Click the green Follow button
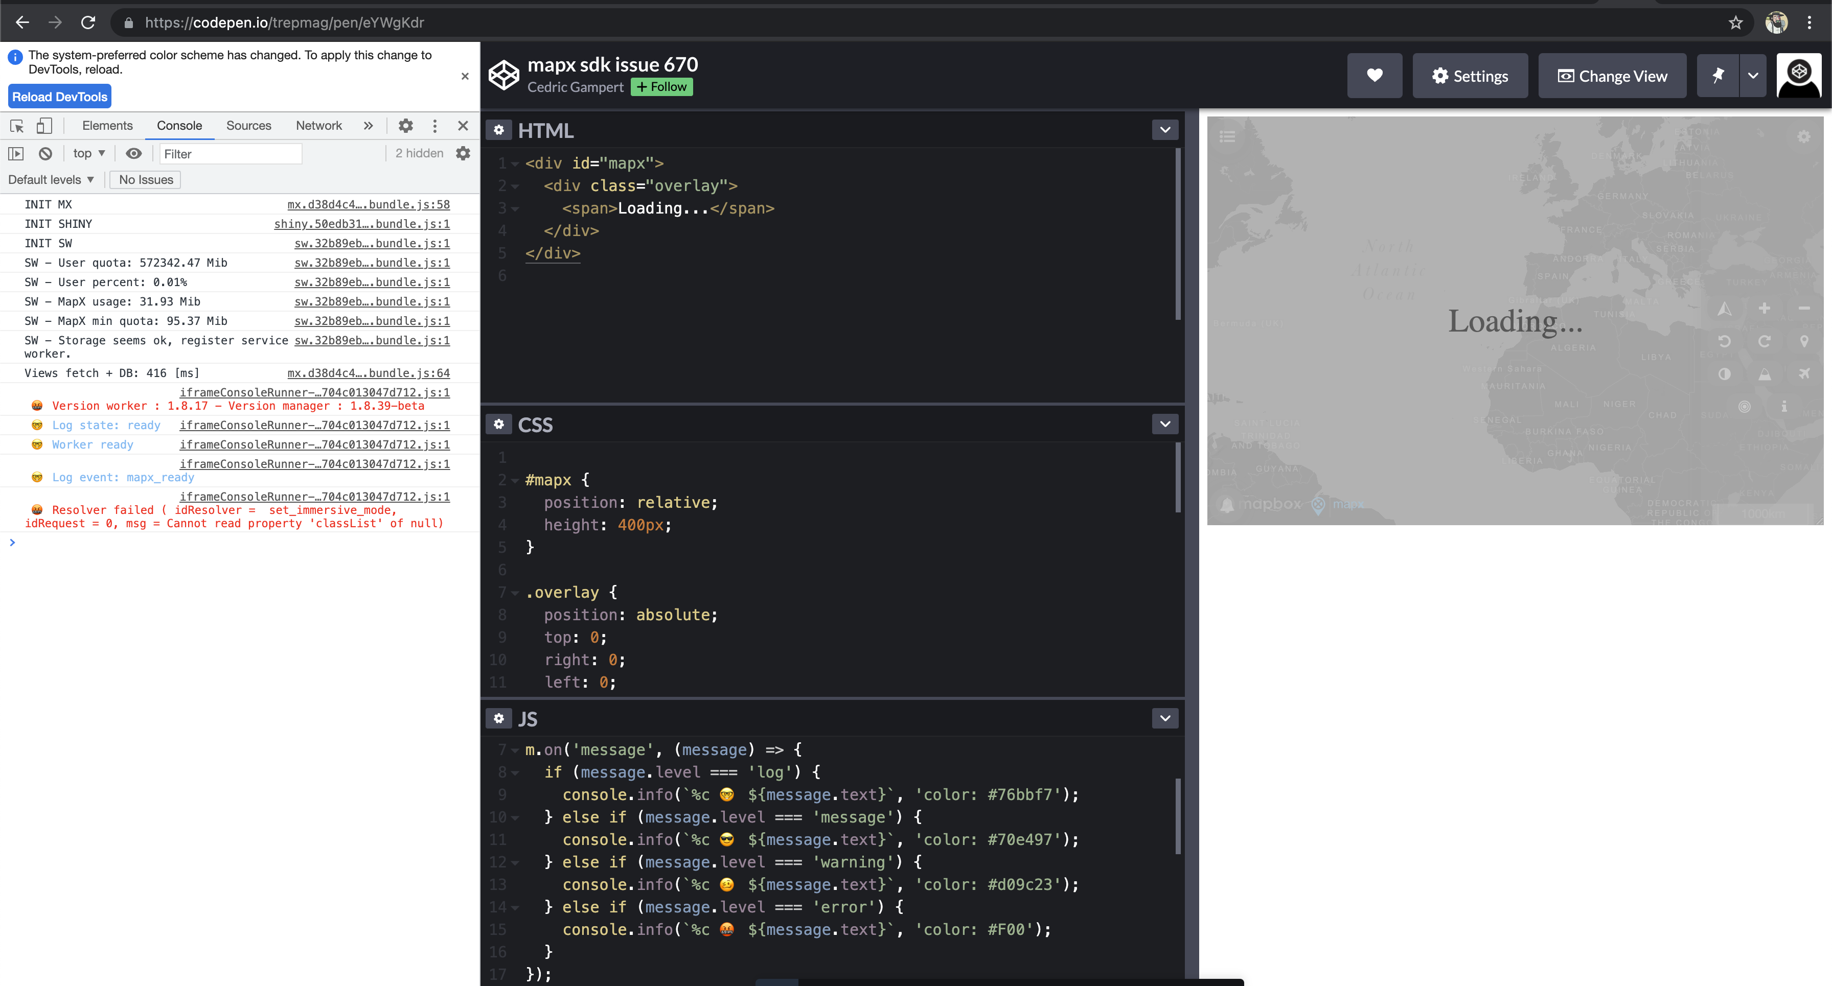This screenshot has height=986, width=1832. [661, 87]
